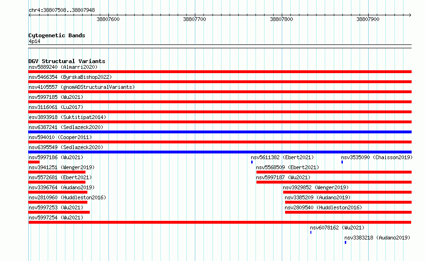Click the red bar of nsv5889240

point(220,72)
